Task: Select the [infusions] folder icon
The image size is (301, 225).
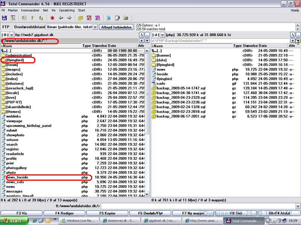Action: [3, 84]
